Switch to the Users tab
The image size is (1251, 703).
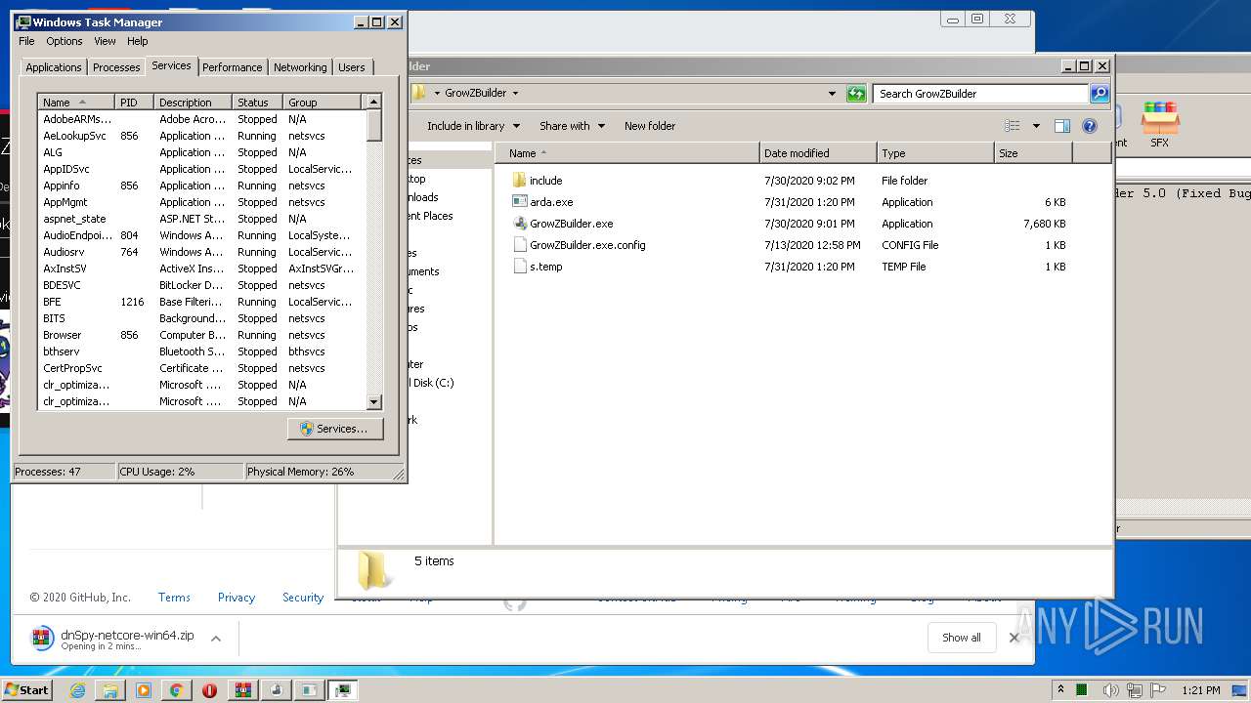(x=352, y=67)
